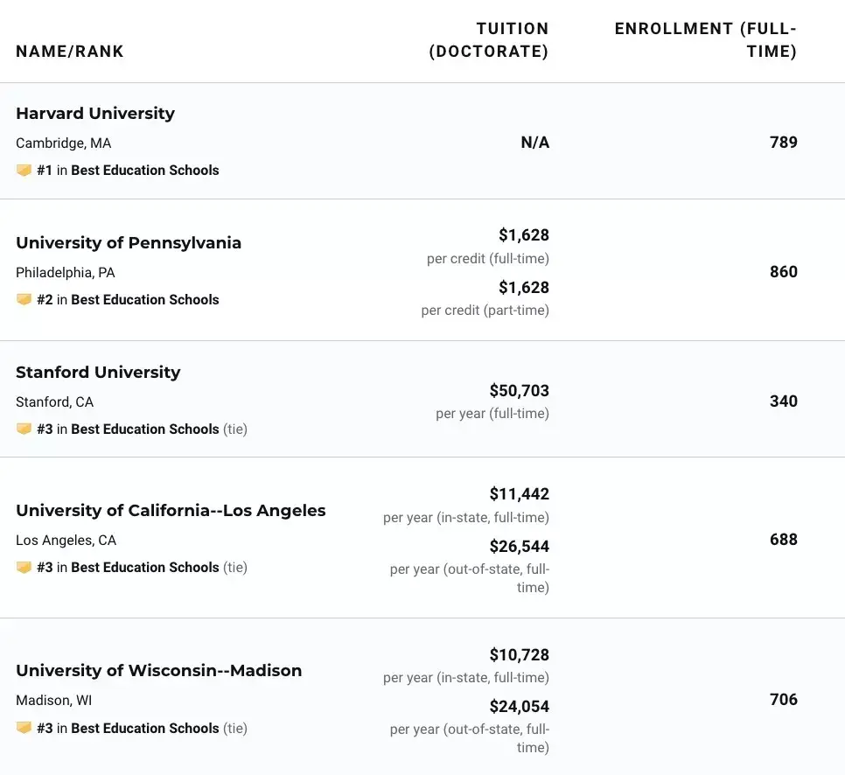Click Wisconsin--Madison's ranking badge icon
The height and width of the screenshot is (775, 845).
point(24,729)
